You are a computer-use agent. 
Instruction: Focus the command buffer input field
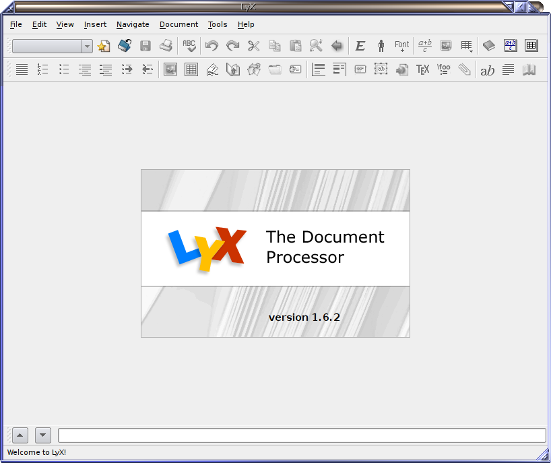point(302,435)
